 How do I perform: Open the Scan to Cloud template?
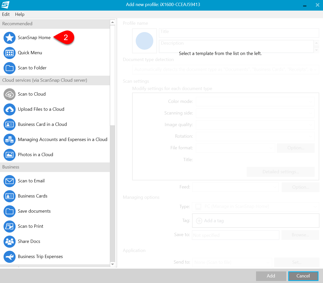[32, 94]
